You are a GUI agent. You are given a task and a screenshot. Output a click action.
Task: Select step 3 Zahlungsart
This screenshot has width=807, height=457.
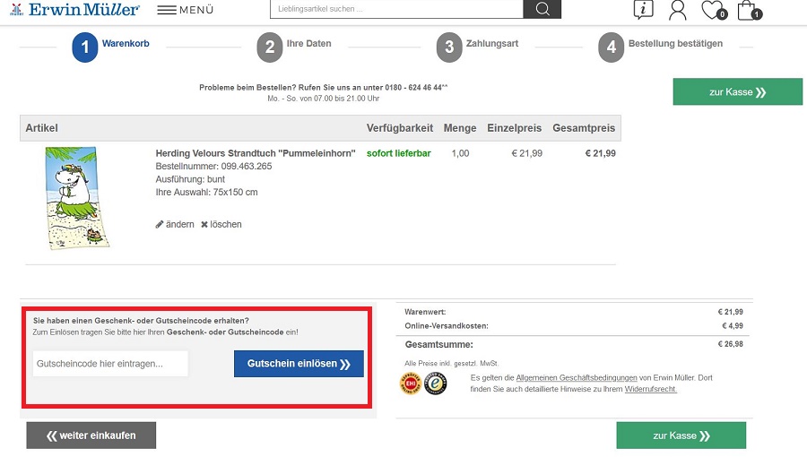pos(478,47)
